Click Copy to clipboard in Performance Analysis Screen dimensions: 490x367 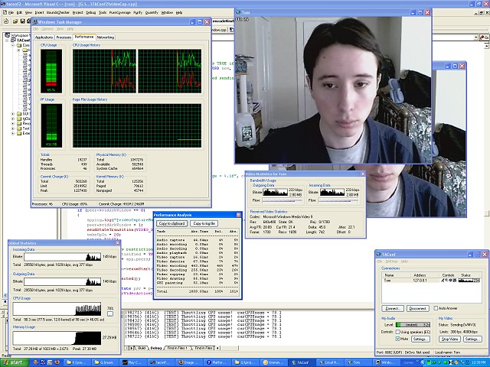coord(171,223)
